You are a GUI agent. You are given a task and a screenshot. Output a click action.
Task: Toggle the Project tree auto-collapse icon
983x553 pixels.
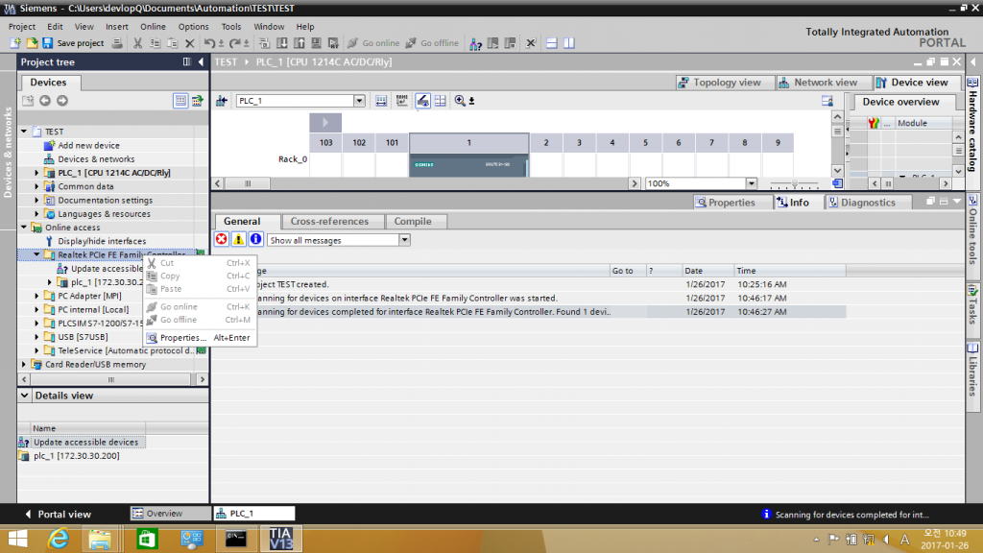point(186,62)
